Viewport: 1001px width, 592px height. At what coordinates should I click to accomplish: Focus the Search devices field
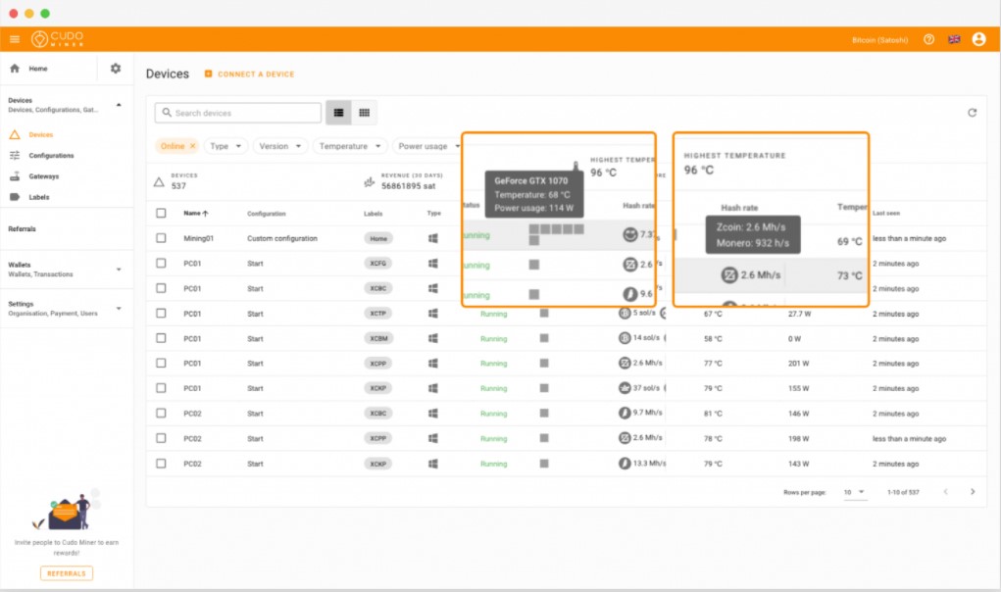click(x=244, y=113)
